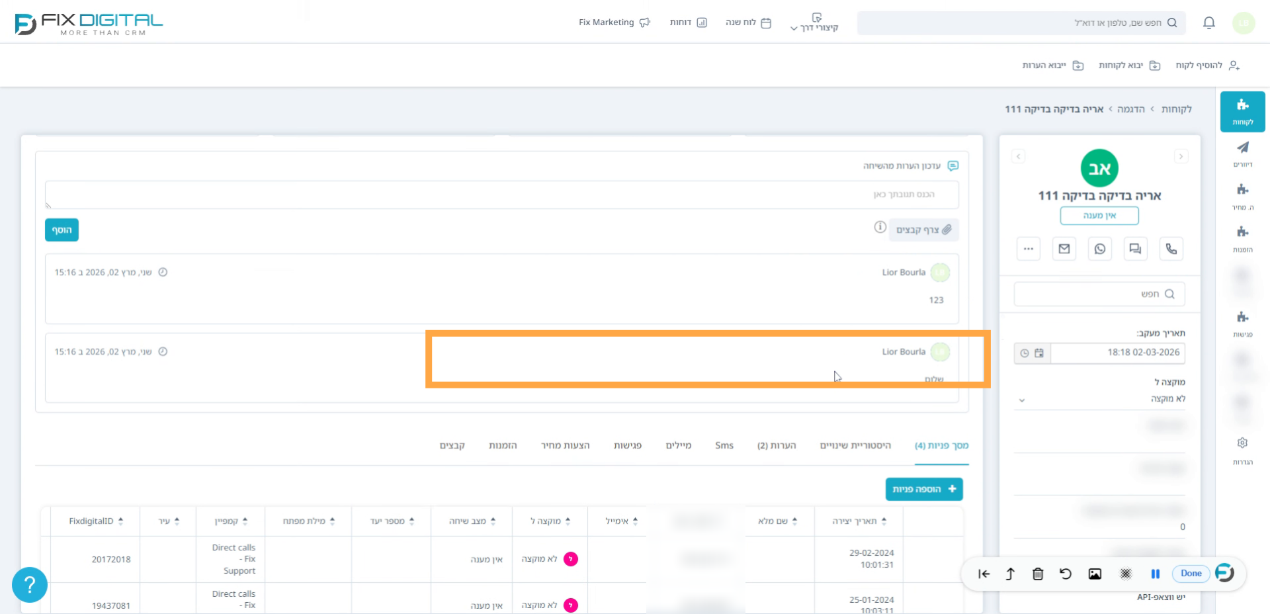Screen dimensions: 1270x614
Task: Open WhatsApp chat for this customer
Action: (1099, 249)
